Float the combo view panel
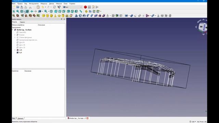219x123 pixels. 62,19
